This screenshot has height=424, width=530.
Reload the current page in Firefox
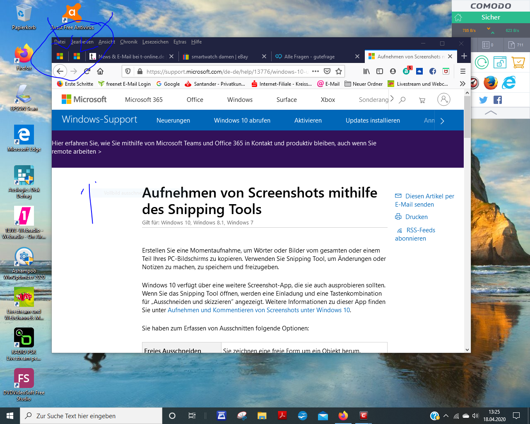(87, 71)
